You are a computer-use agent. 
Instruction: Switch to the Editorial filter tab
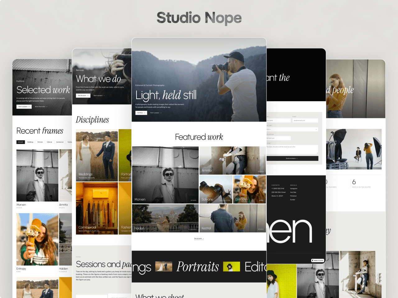coord(49,142)
